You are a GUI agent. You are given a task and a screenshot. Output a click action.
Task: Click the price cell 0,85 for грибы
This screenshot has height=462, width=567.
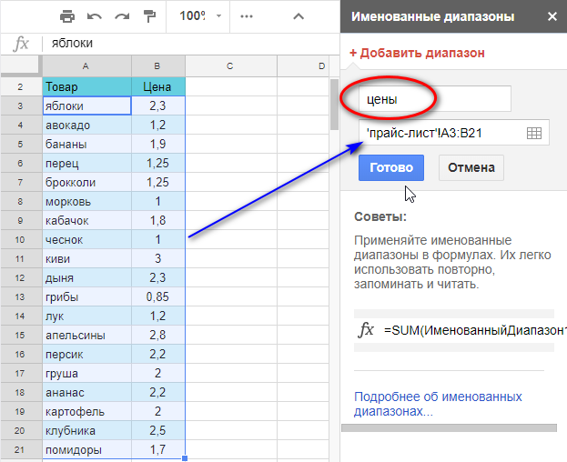click(x=158, y=296)
